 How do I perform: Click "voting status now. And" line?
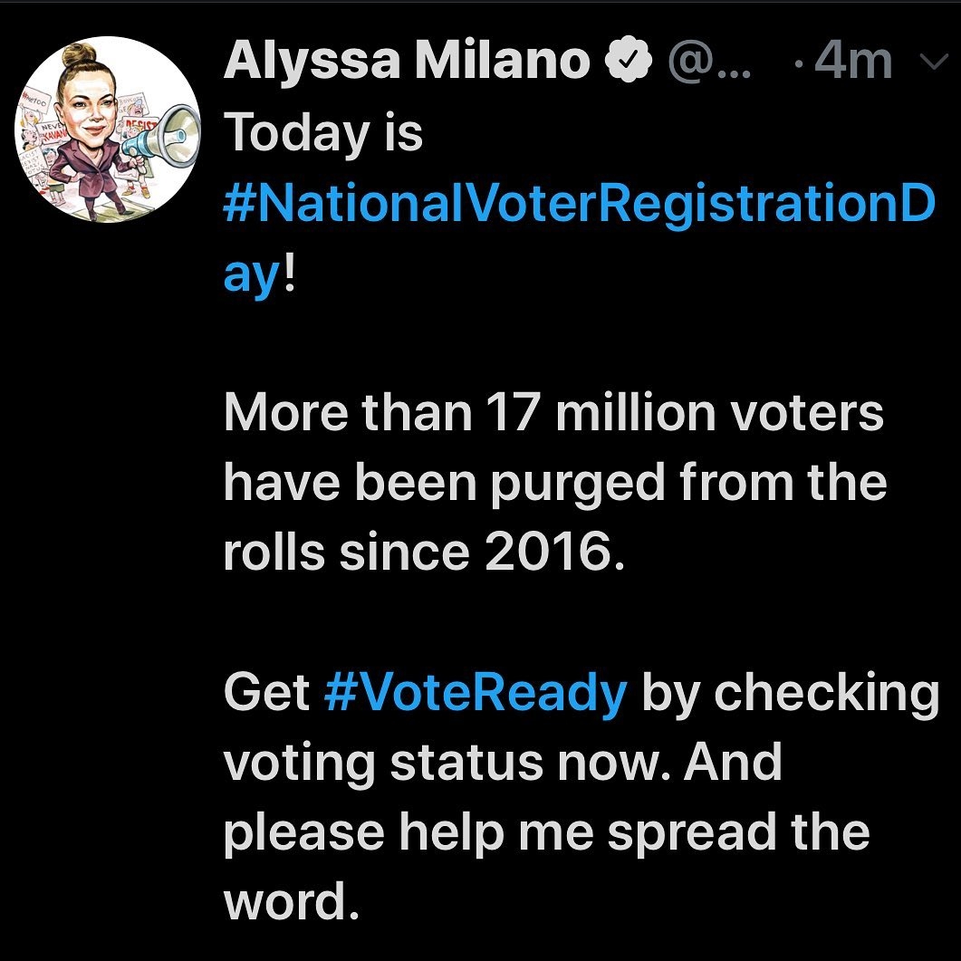click(x=504, y=764)
